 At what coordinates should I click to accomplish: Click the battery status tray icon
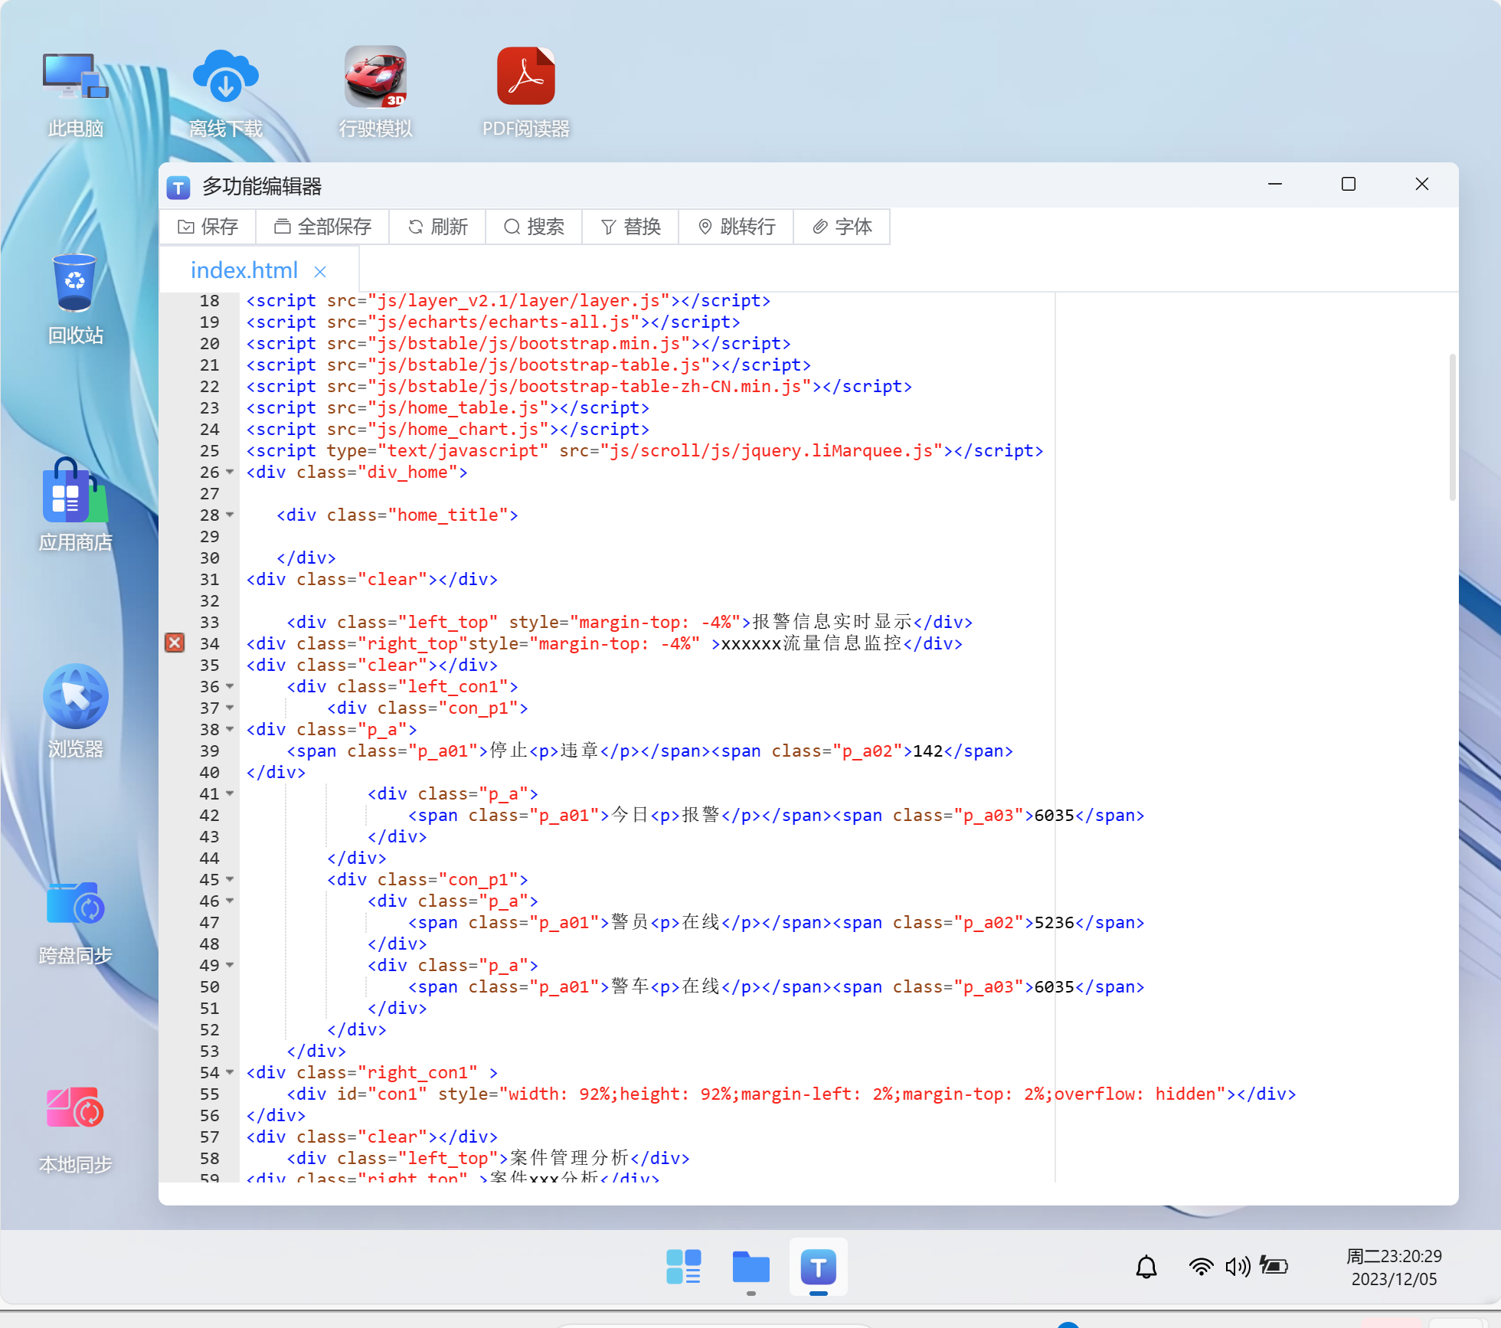pyautogui.click(x=1274, y=1267)
